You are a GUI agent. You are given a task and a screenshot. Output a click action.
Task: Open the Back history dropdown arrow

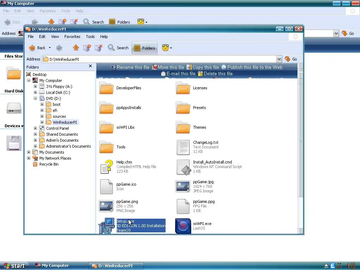(50, 48)
